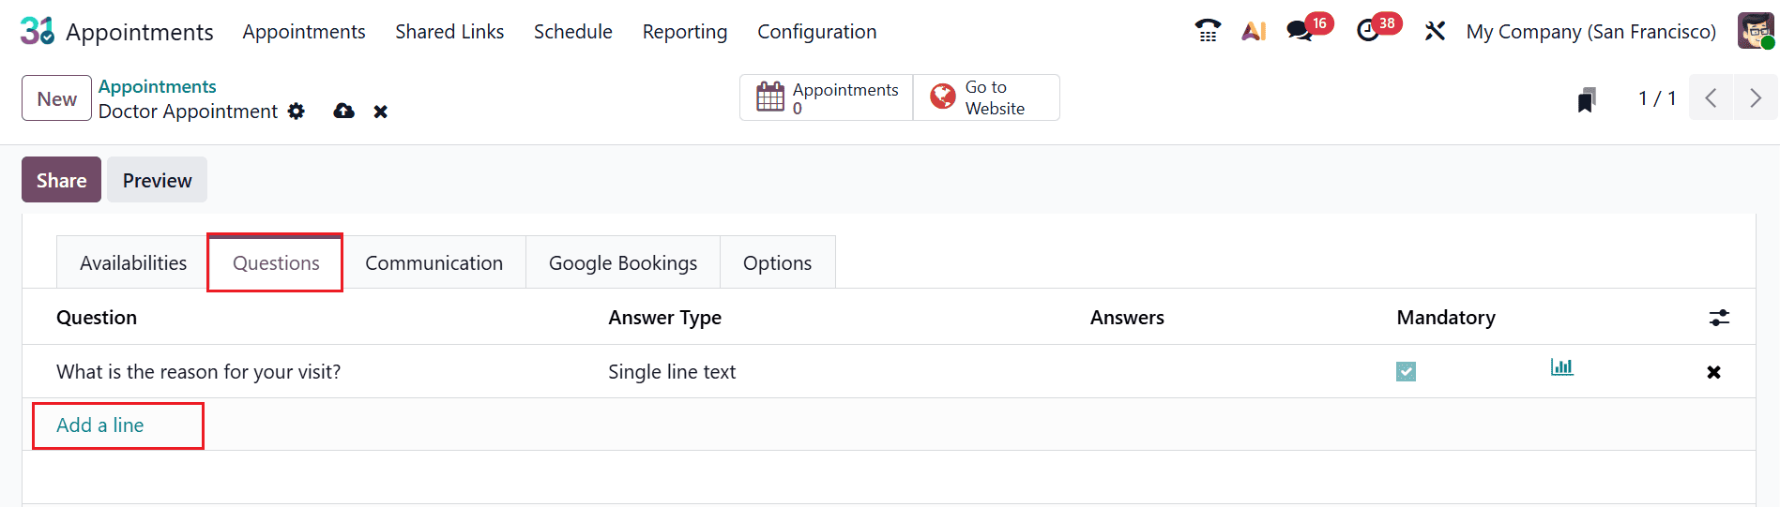Switch to the Communication tab

[434, 262]
